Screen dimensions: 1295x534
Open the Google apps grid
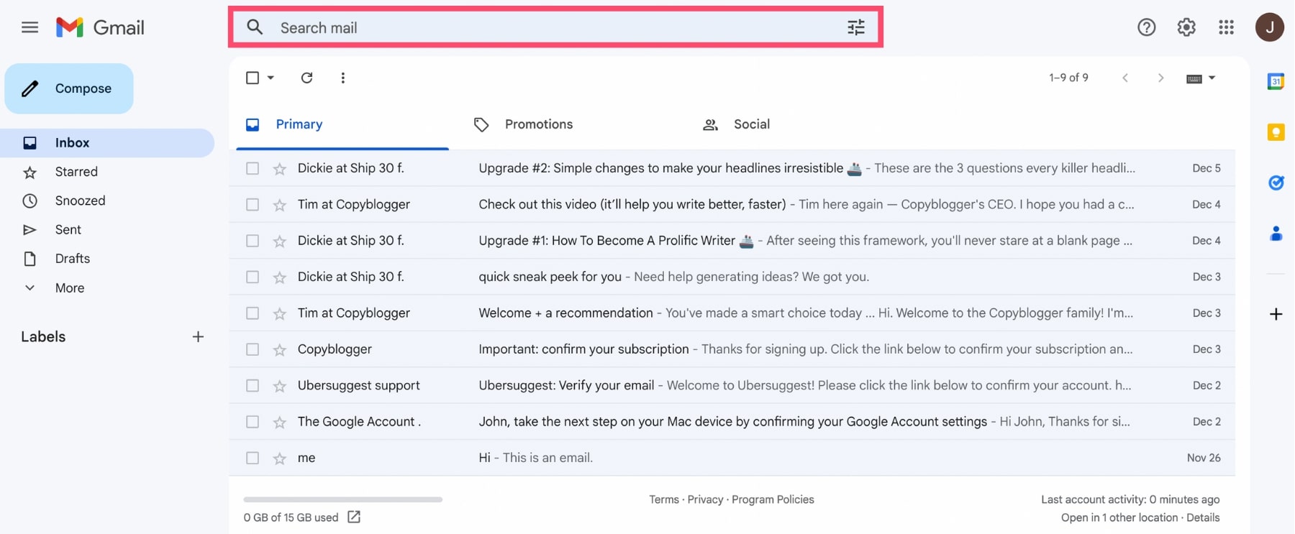point(1227,27)
